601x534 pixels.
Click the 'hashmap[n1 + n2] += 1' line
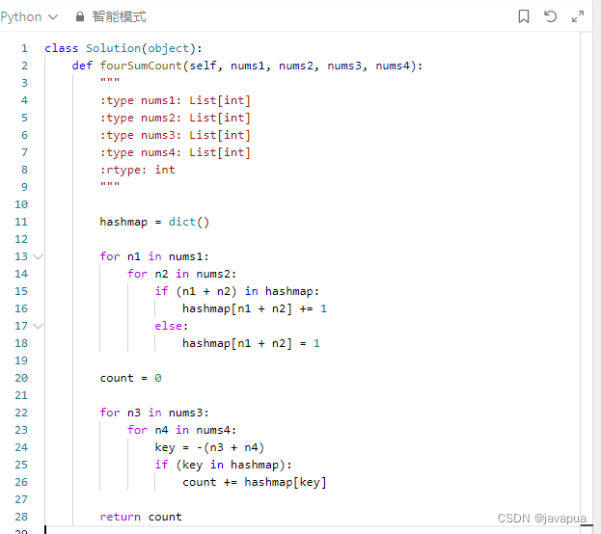pyautogui.click(x=255, y=308)
